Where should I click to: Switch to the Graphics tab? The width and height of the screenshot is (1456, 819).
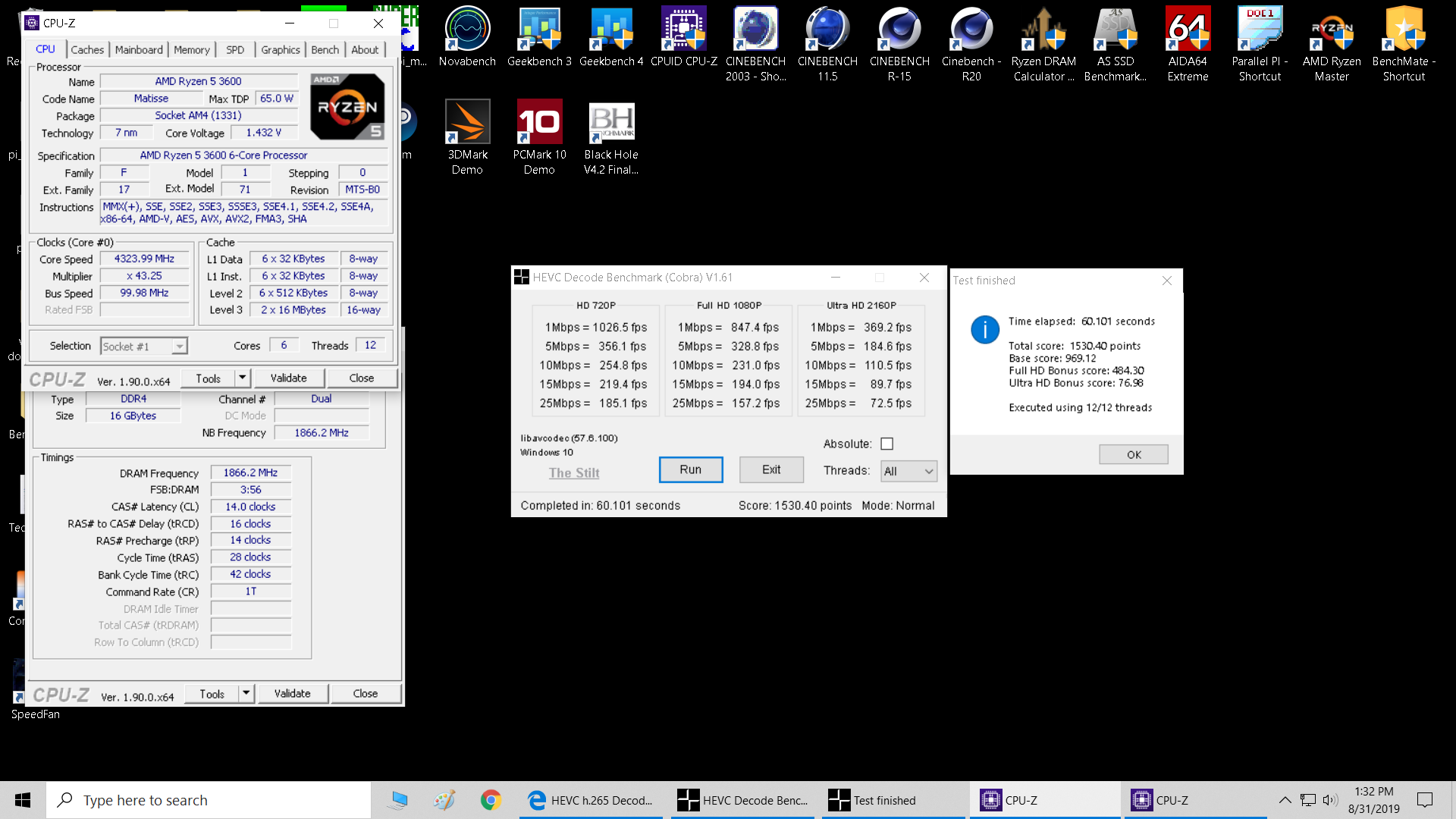[281, 50]
